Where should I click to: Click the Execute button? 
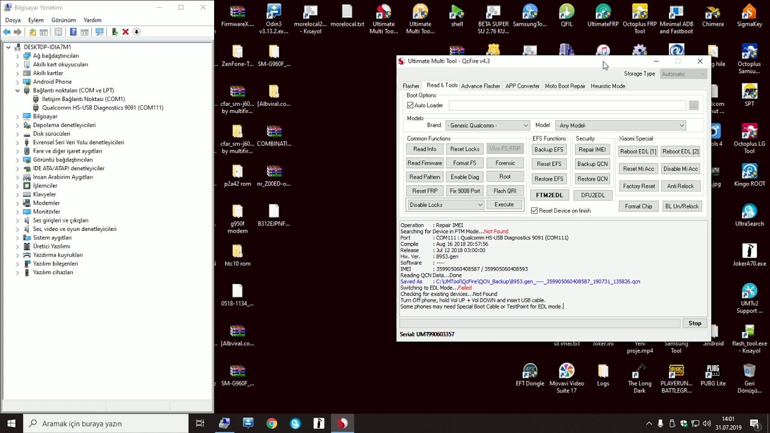pos(504,204)
